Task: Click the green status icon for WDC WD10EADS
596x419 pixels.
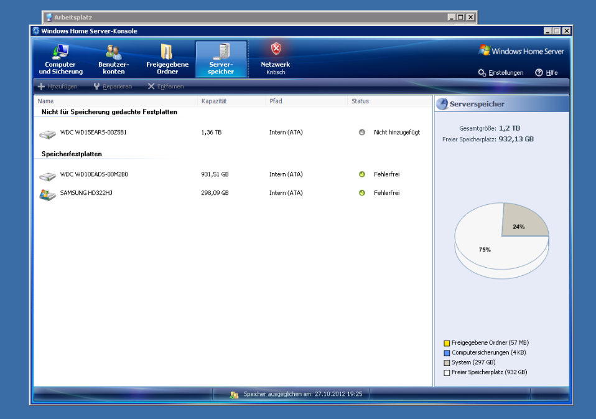Action: click(362, 174)
